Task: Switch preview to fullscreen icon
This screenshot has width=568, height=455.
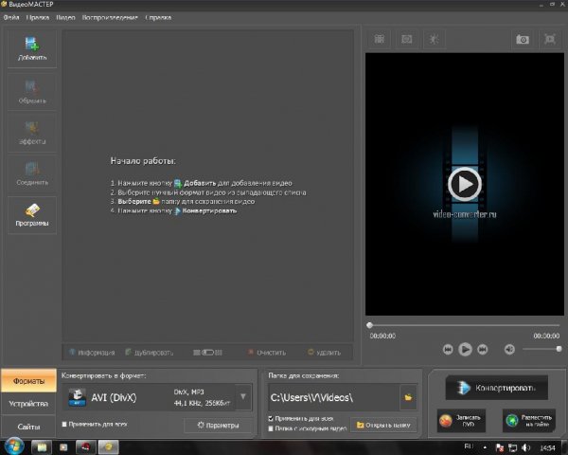Action: point(549,39)
